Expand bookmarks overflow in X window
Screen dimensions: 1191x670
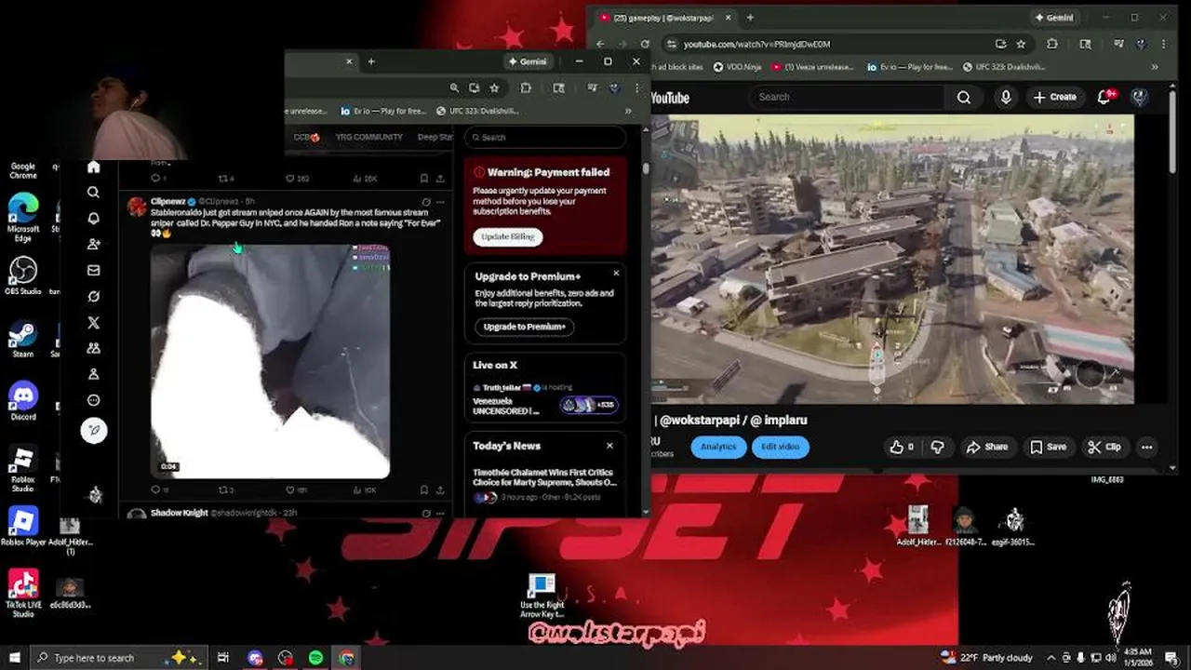click(x=628, y=111)
